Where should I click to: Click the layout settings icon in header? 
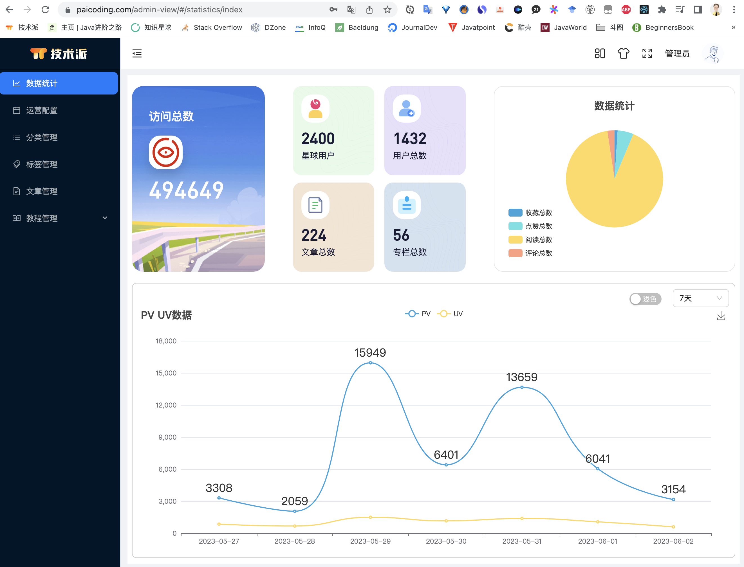click(x=600, y=53)
